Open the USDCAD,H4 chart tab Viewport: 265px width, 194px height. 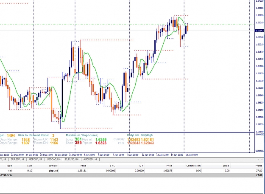click(53, 159)
